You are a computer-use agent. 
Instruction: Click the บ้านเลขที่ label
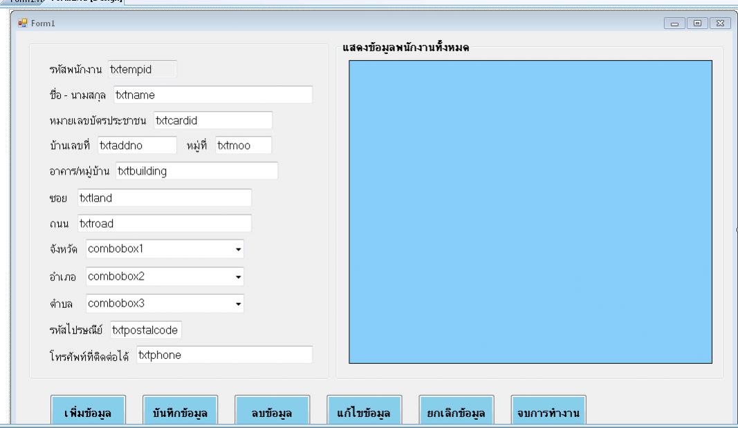(70, 146)
